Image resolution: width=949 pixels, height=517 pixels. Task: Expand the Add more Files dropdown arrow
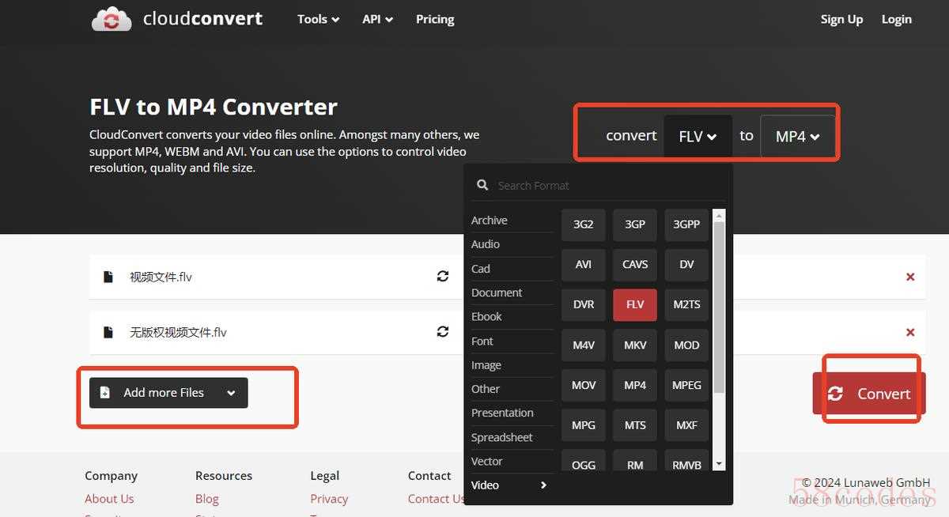231,393
